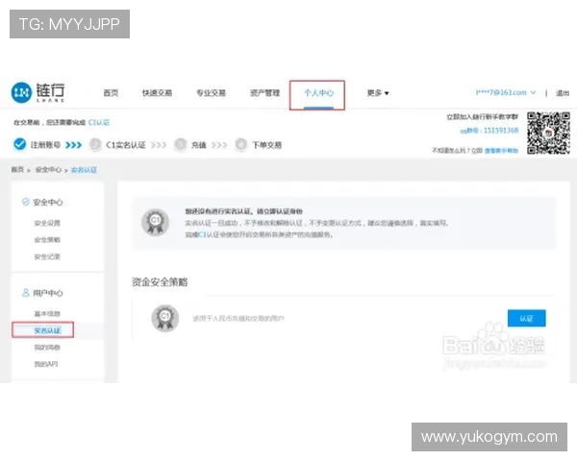Open 安全记录 in the sidebar
Image resolution: width=577 pixels, height=461 pixels.
point(47,256)
